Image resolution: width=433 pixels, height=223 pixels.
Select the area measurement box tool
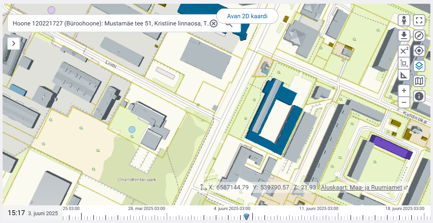(x=404, y=63)
